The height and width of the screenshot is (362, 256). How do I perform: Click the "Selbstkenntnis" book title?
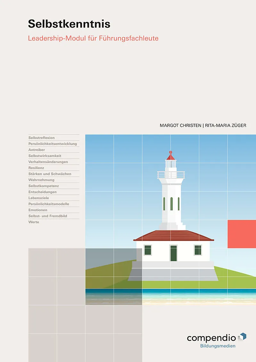point(69,24)
